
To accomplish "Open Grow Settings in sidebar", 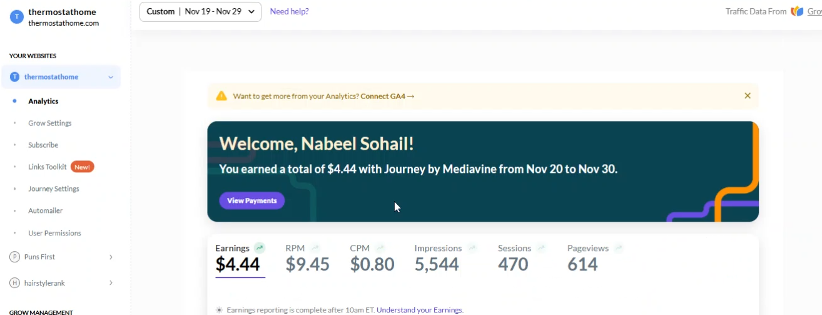I will pyautogui.click(x=50, y=123).
